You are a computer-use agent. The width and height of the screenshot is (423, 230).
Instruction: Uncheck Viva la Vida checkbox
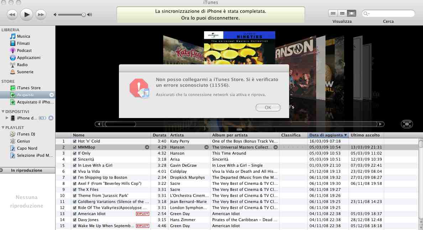coord(75,172)
